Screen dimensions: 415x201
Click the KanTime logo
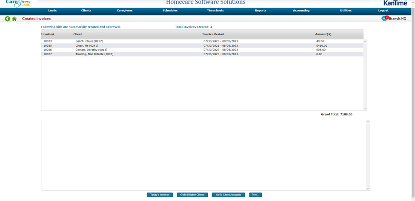coord(395,3)
